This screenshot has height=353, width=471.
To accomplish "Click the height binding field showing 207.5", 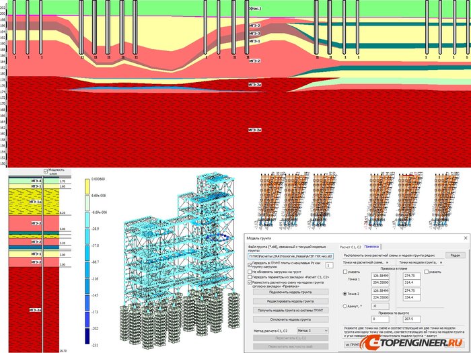I will tap(412, 319).
